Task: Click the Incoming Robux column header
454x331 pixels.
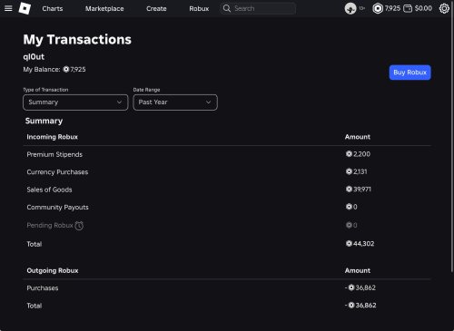Action: tap(52, 137)
